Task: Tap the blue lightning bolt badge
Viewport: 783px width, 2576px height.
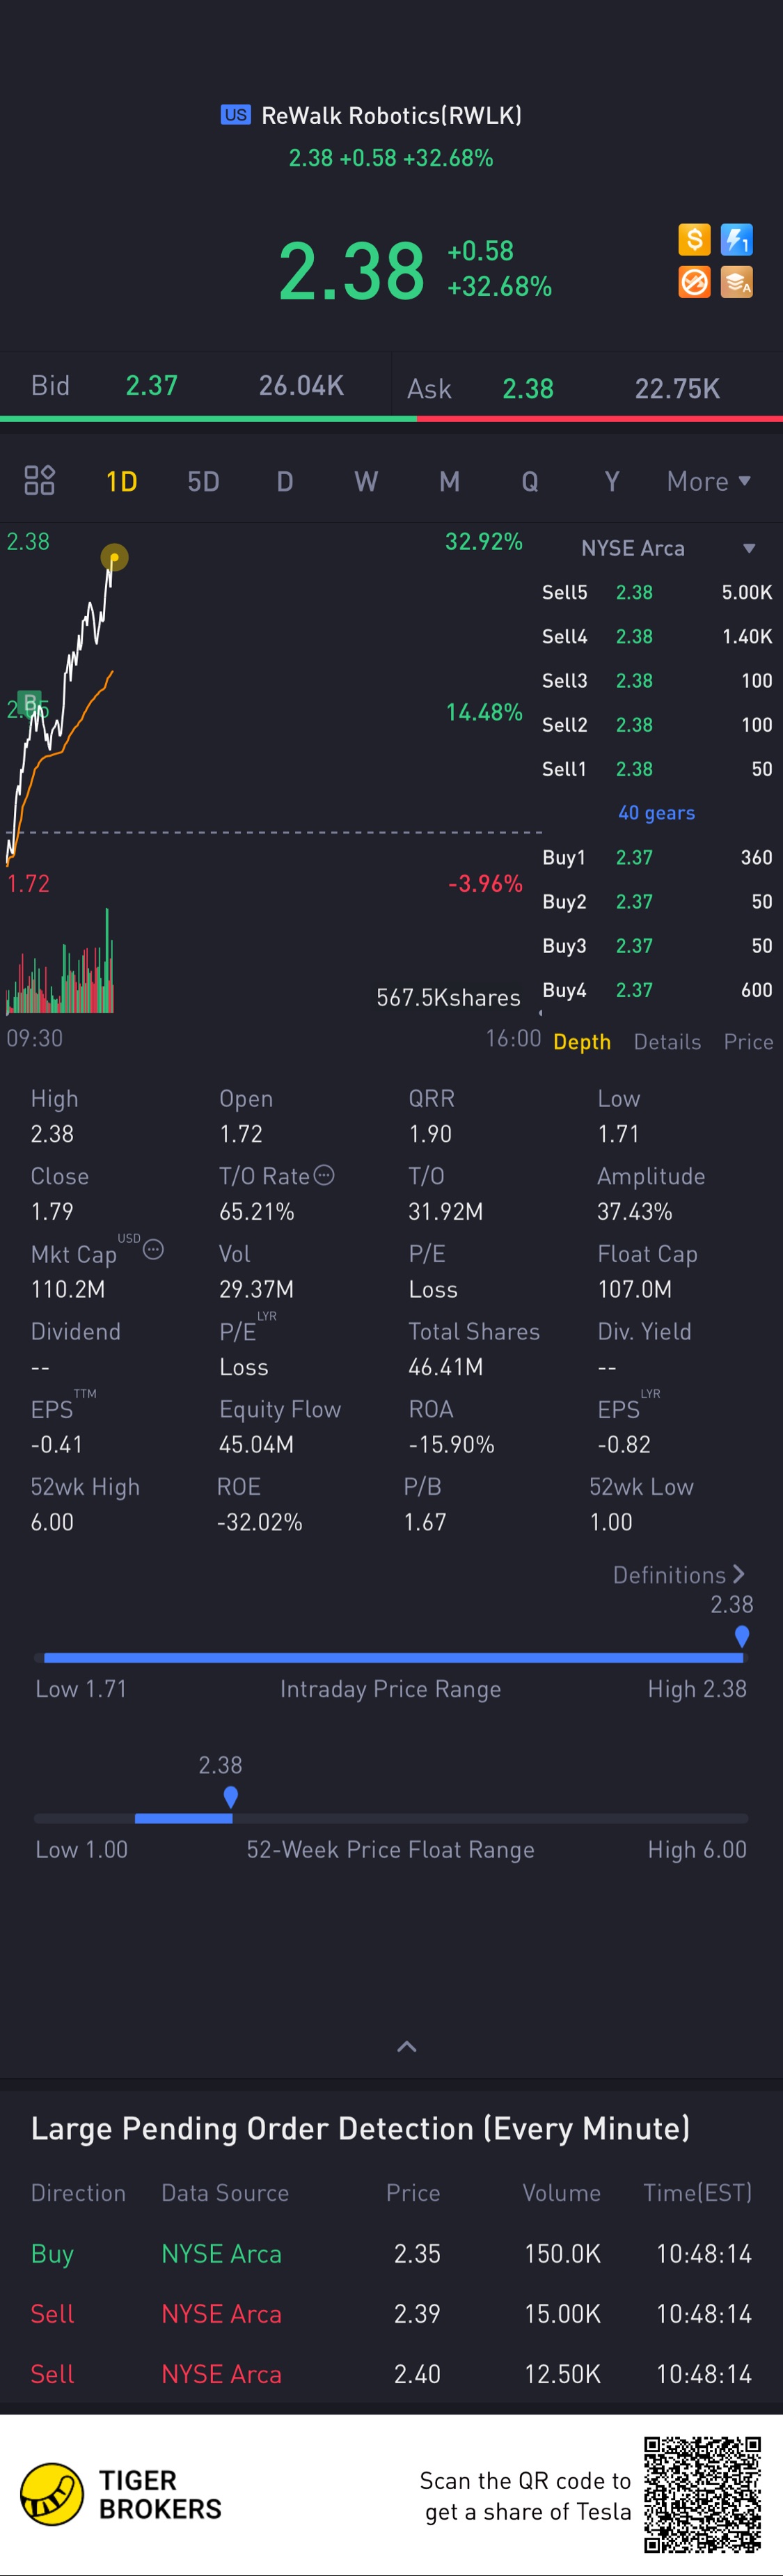Action: pyautogui.click(x=737, y=239)
